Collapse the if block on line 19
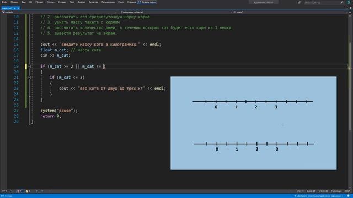This screenshot has height=198, width=353. click(x=29, y=67)
